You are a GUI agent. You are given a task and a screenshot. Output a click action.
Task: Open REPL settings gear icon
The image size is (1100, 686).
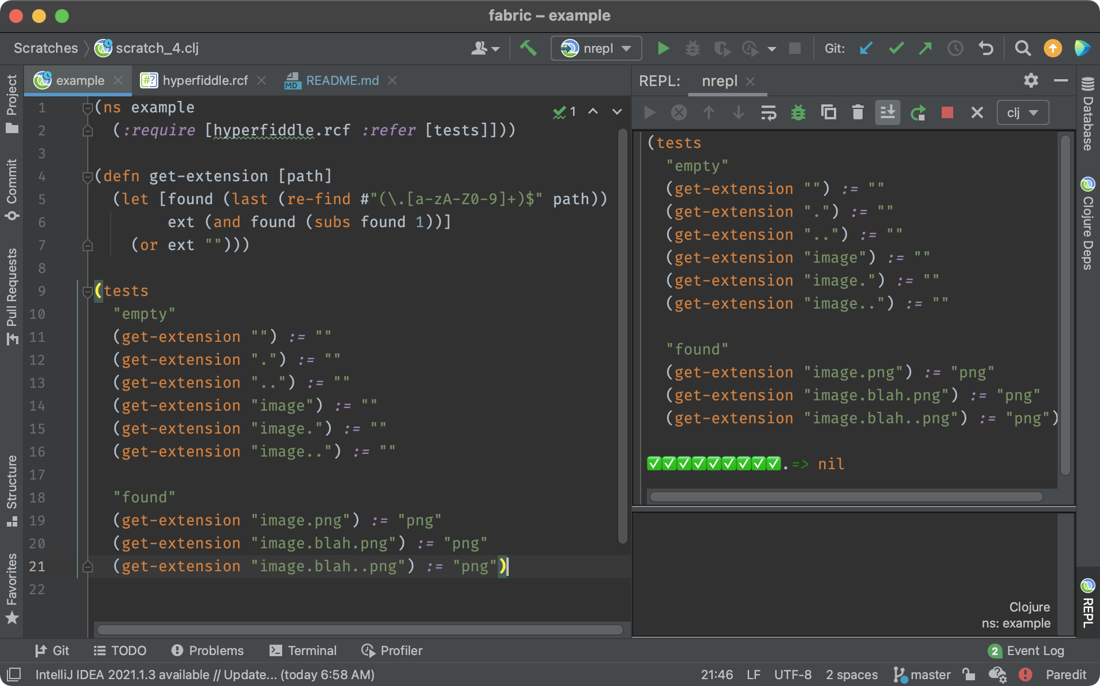click(1031, 81)
